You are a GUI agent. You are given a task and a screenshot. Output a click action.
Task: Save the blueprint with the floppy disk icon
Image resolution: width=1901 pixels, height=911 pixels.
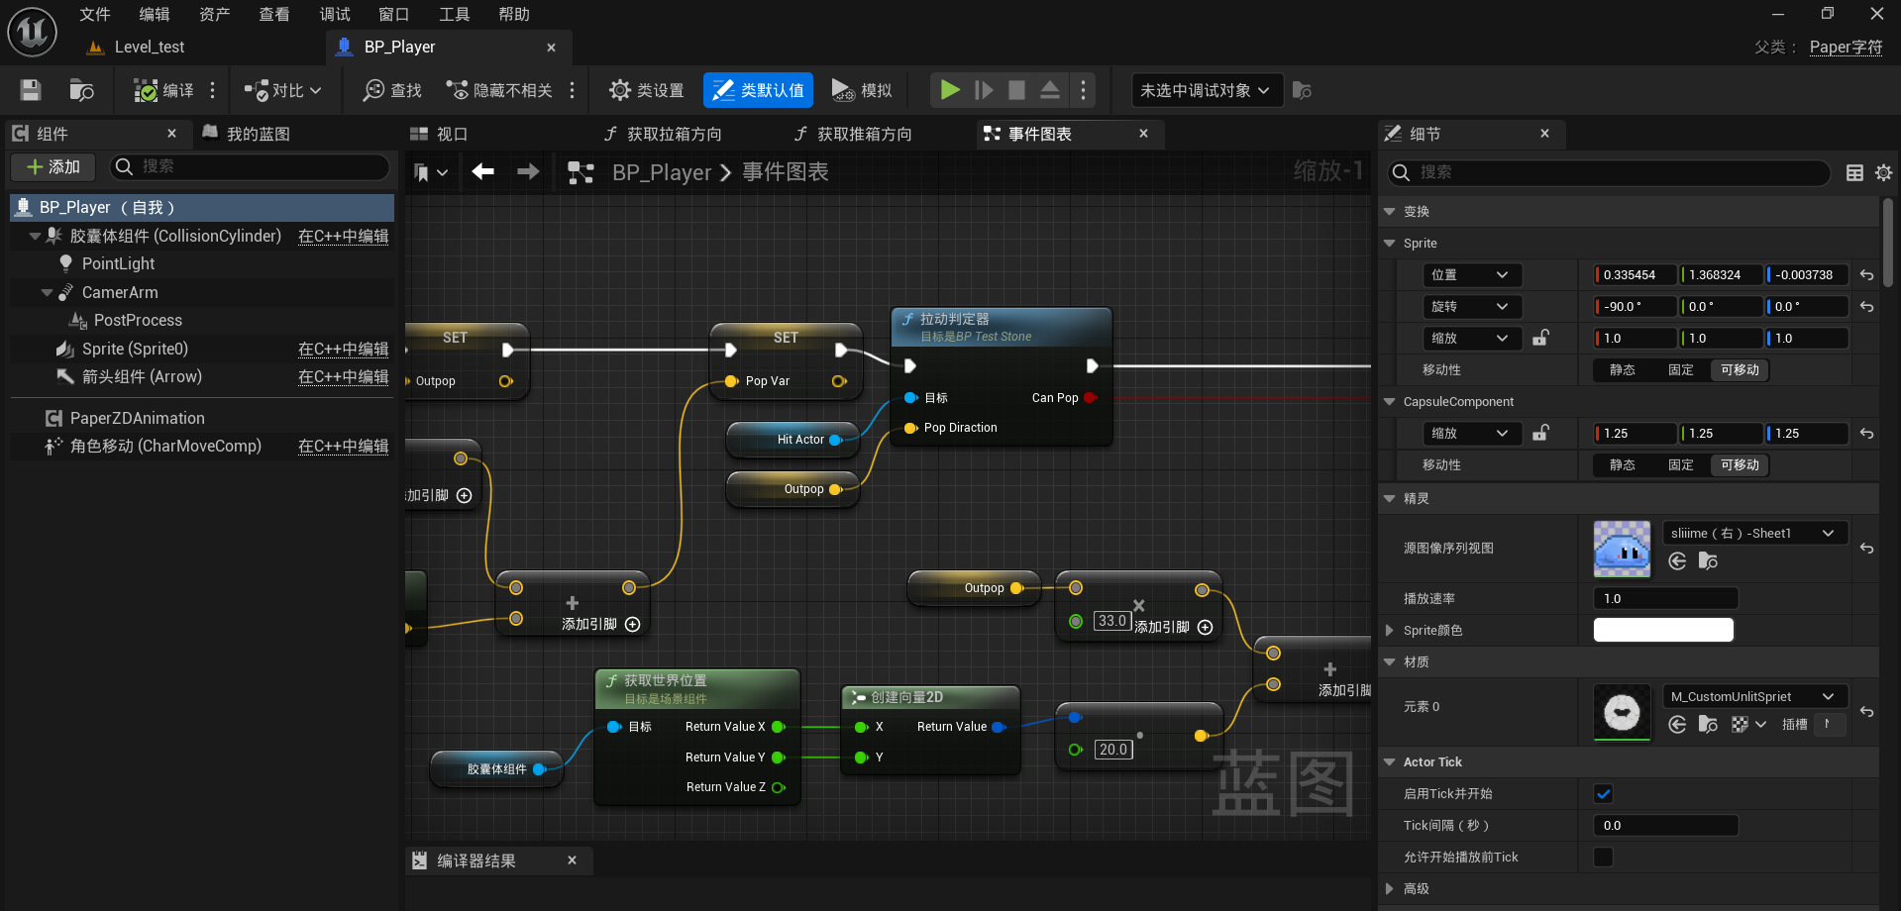point(31,90)
